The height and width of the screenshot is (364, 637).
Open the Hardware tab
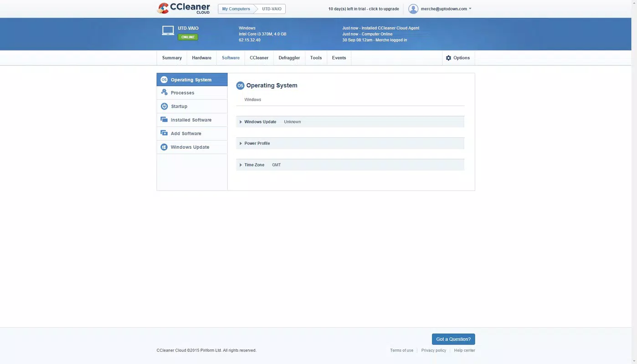coord(201,58)
